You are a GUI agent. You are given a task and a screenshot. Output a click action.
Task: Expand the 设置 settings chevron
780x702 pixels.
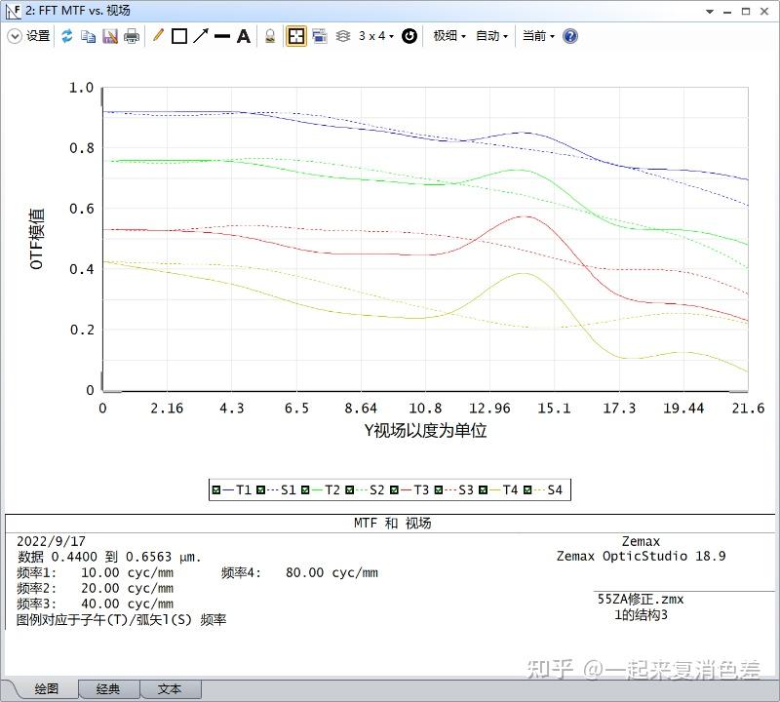click(x=15, y=36)
